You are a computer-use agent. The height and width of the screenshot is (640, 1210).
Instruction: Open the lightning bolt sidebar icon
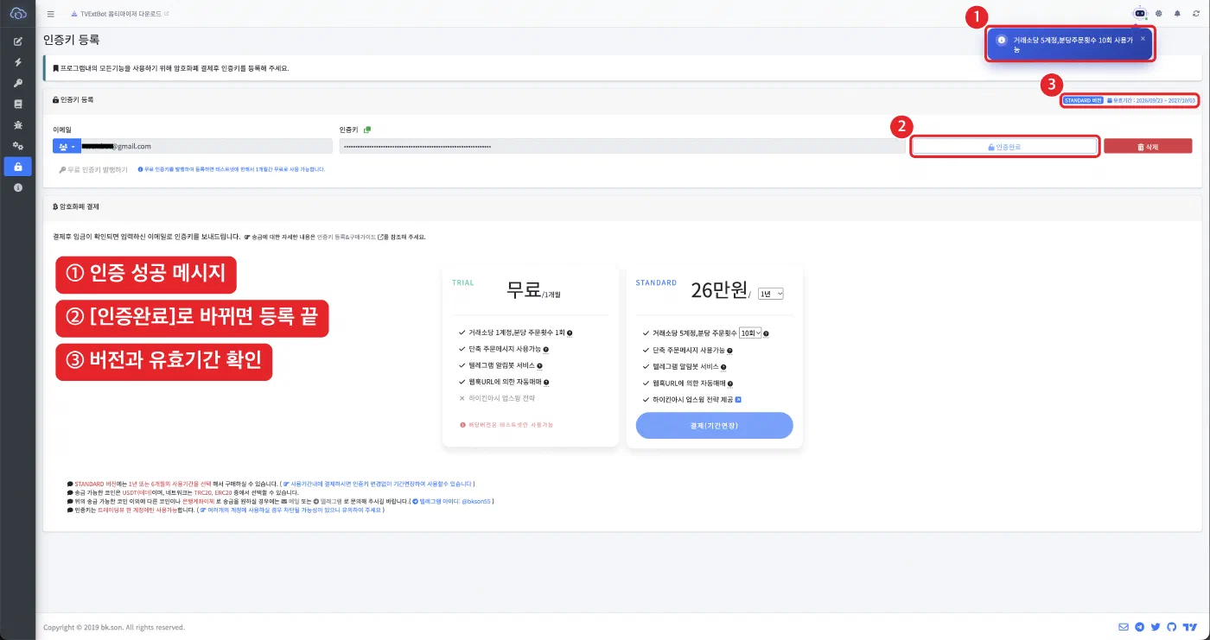tap(18, 62)
